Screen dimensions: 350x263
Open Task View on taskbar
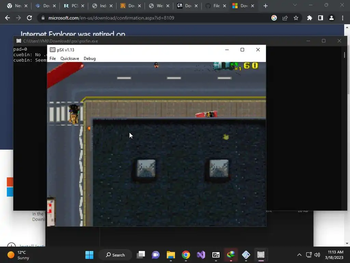tap(141, 255)
